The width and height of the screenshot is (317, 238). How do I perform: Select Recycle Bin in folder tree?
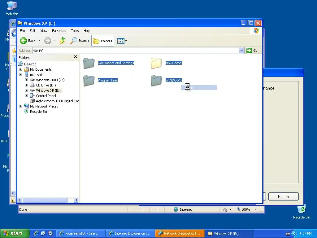click(38, 112)
